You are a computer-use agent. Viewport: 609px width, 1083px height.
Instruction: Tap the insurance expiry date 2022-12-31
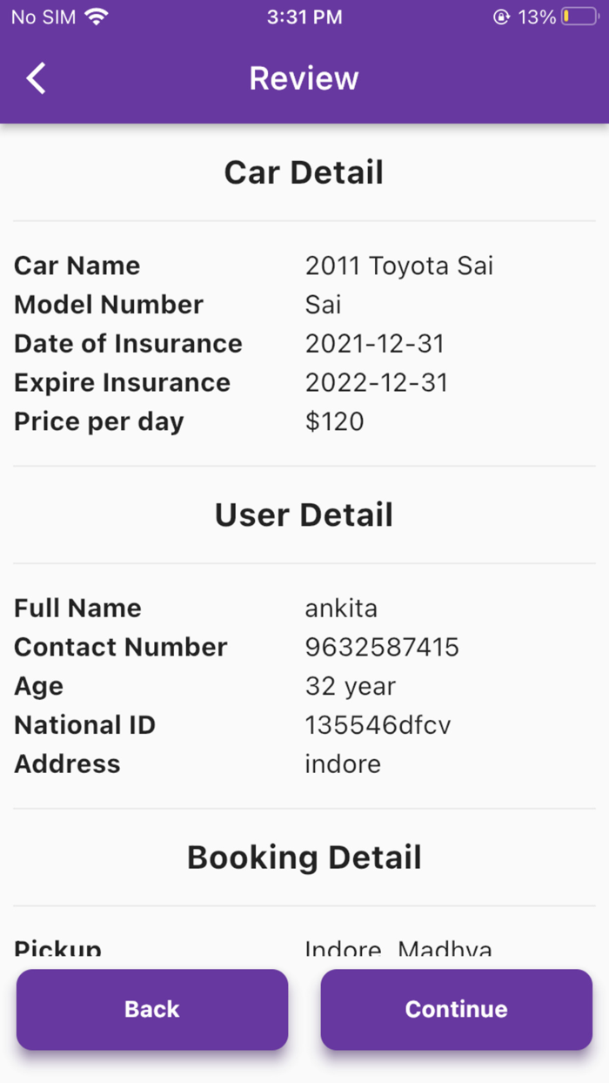[376, 382]
